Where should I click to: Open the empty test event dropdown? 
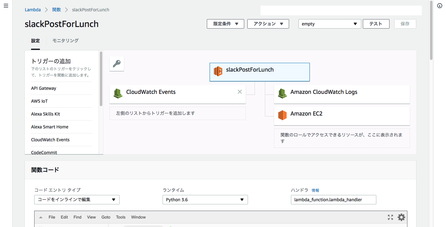(x=330, y=24)
